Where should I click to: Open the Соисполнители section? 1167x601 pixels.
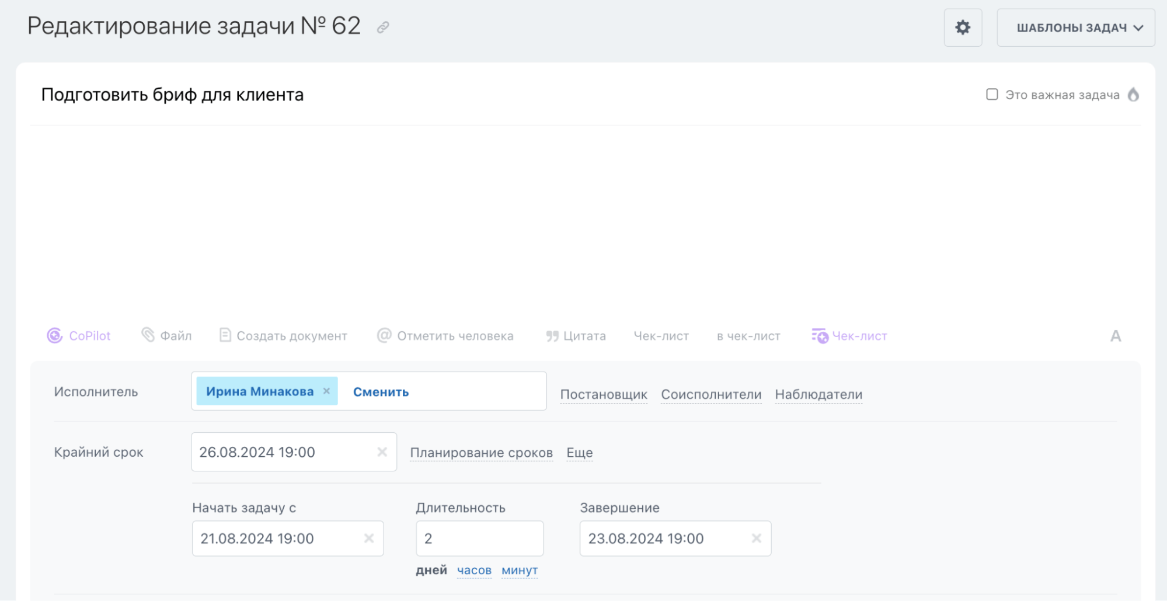coord(710,394)
